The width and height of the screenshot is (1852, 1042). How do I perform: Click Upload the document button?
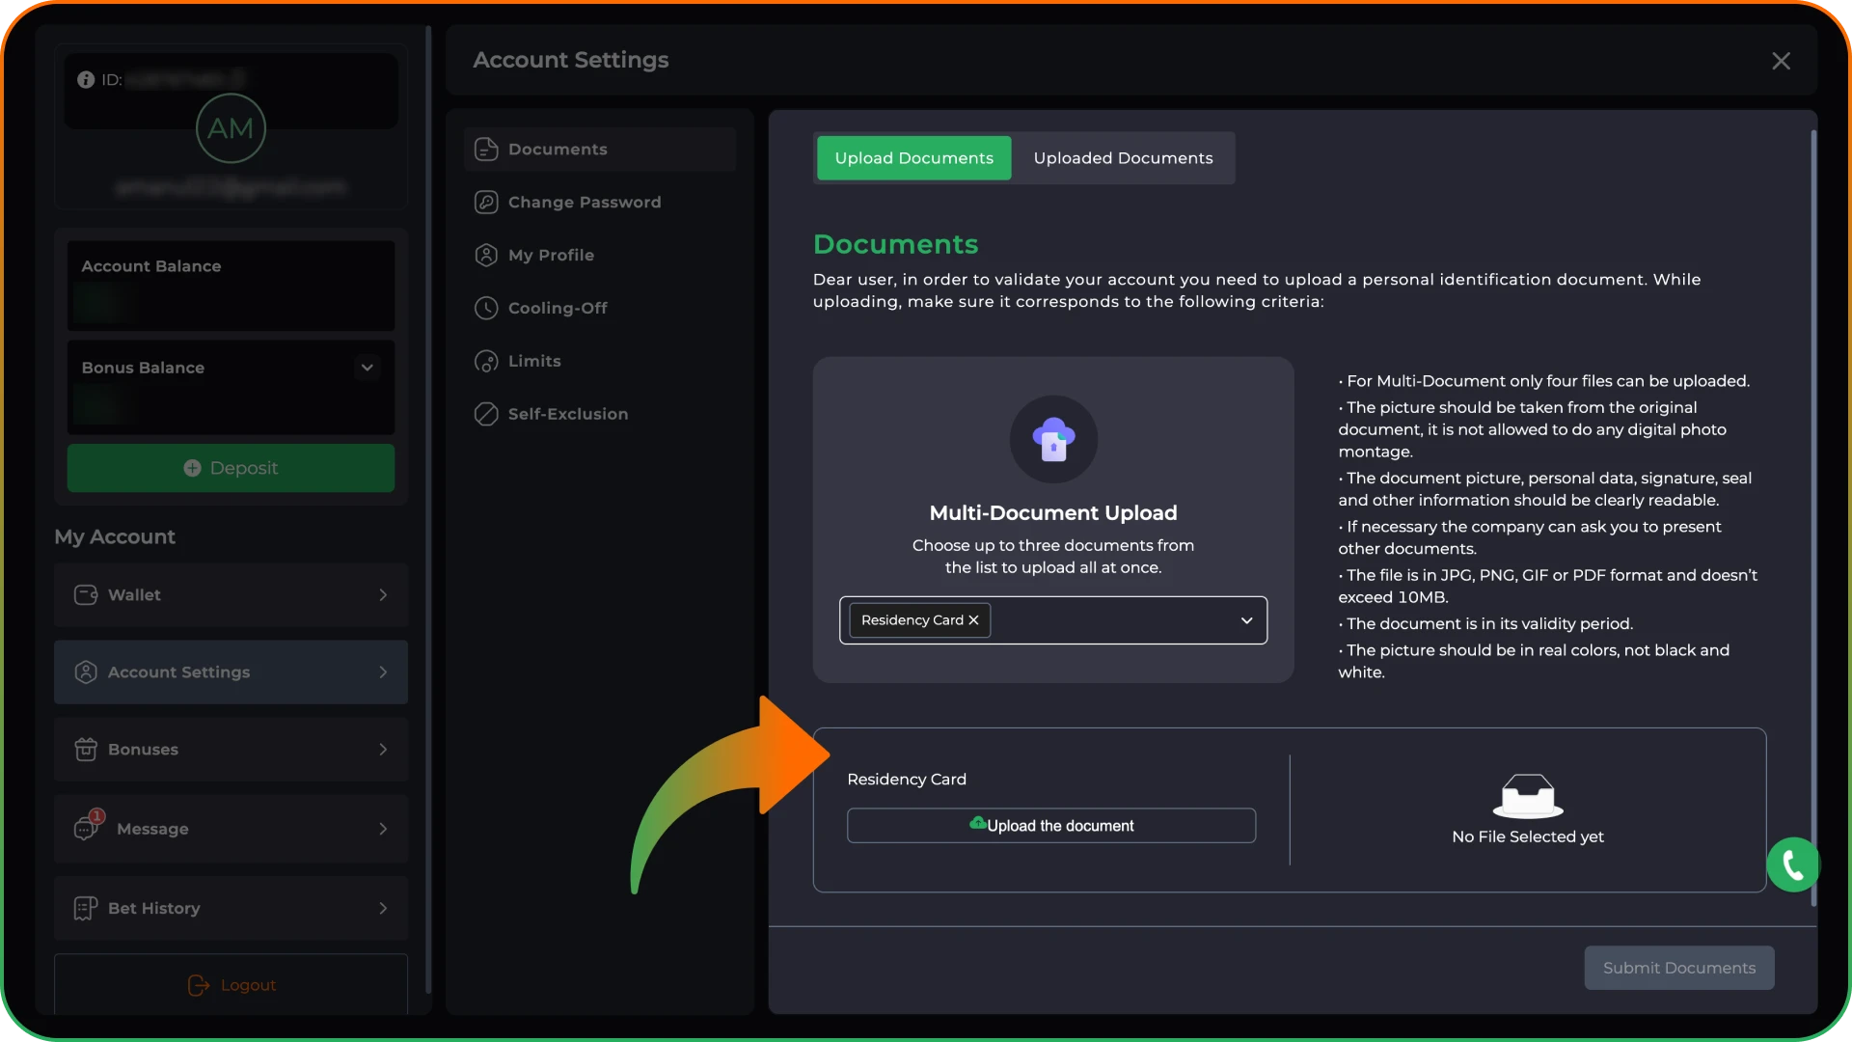pyautogui.click(x=1051, y=826)
